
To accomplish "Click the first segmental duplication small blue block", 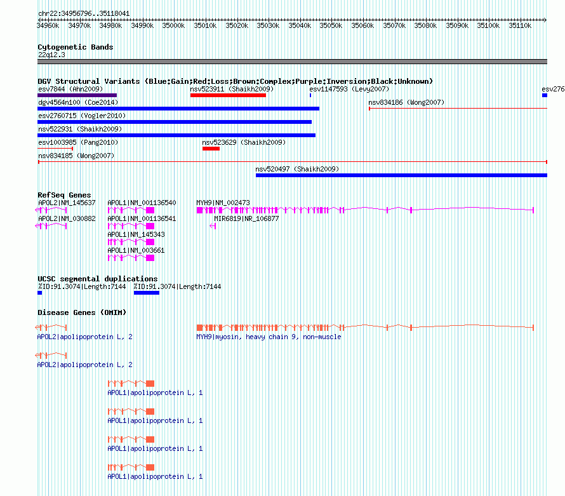I will pyautogui.click(x=39, y=293).
